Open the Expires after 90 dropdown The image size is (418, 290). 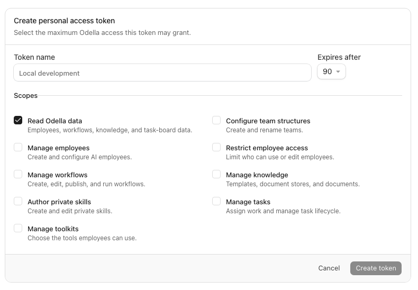pos(331,71)
